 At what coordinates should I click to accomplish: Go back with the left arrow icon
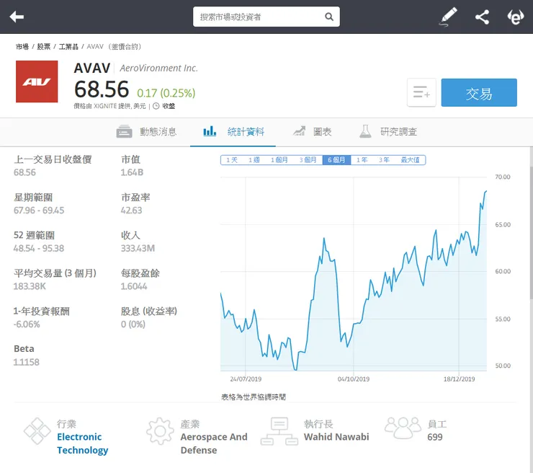pyautogui.click(x=17, y=17)
